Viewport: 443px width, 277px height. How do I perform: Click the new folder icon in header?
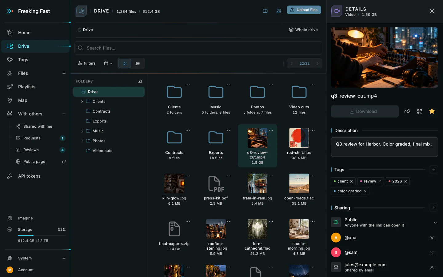[265, 11]
